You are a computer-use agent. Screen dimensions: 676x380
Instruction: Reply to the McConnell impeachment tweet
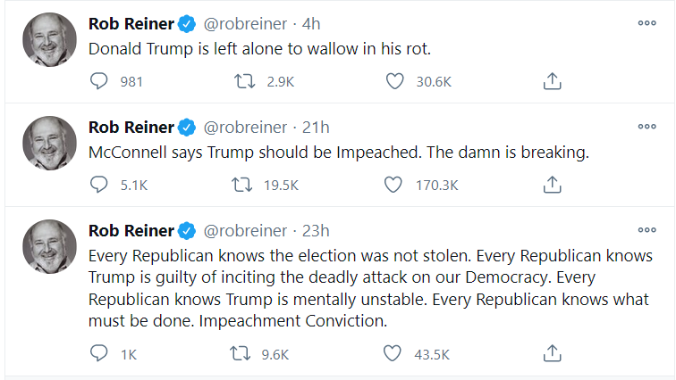(99, 185)
